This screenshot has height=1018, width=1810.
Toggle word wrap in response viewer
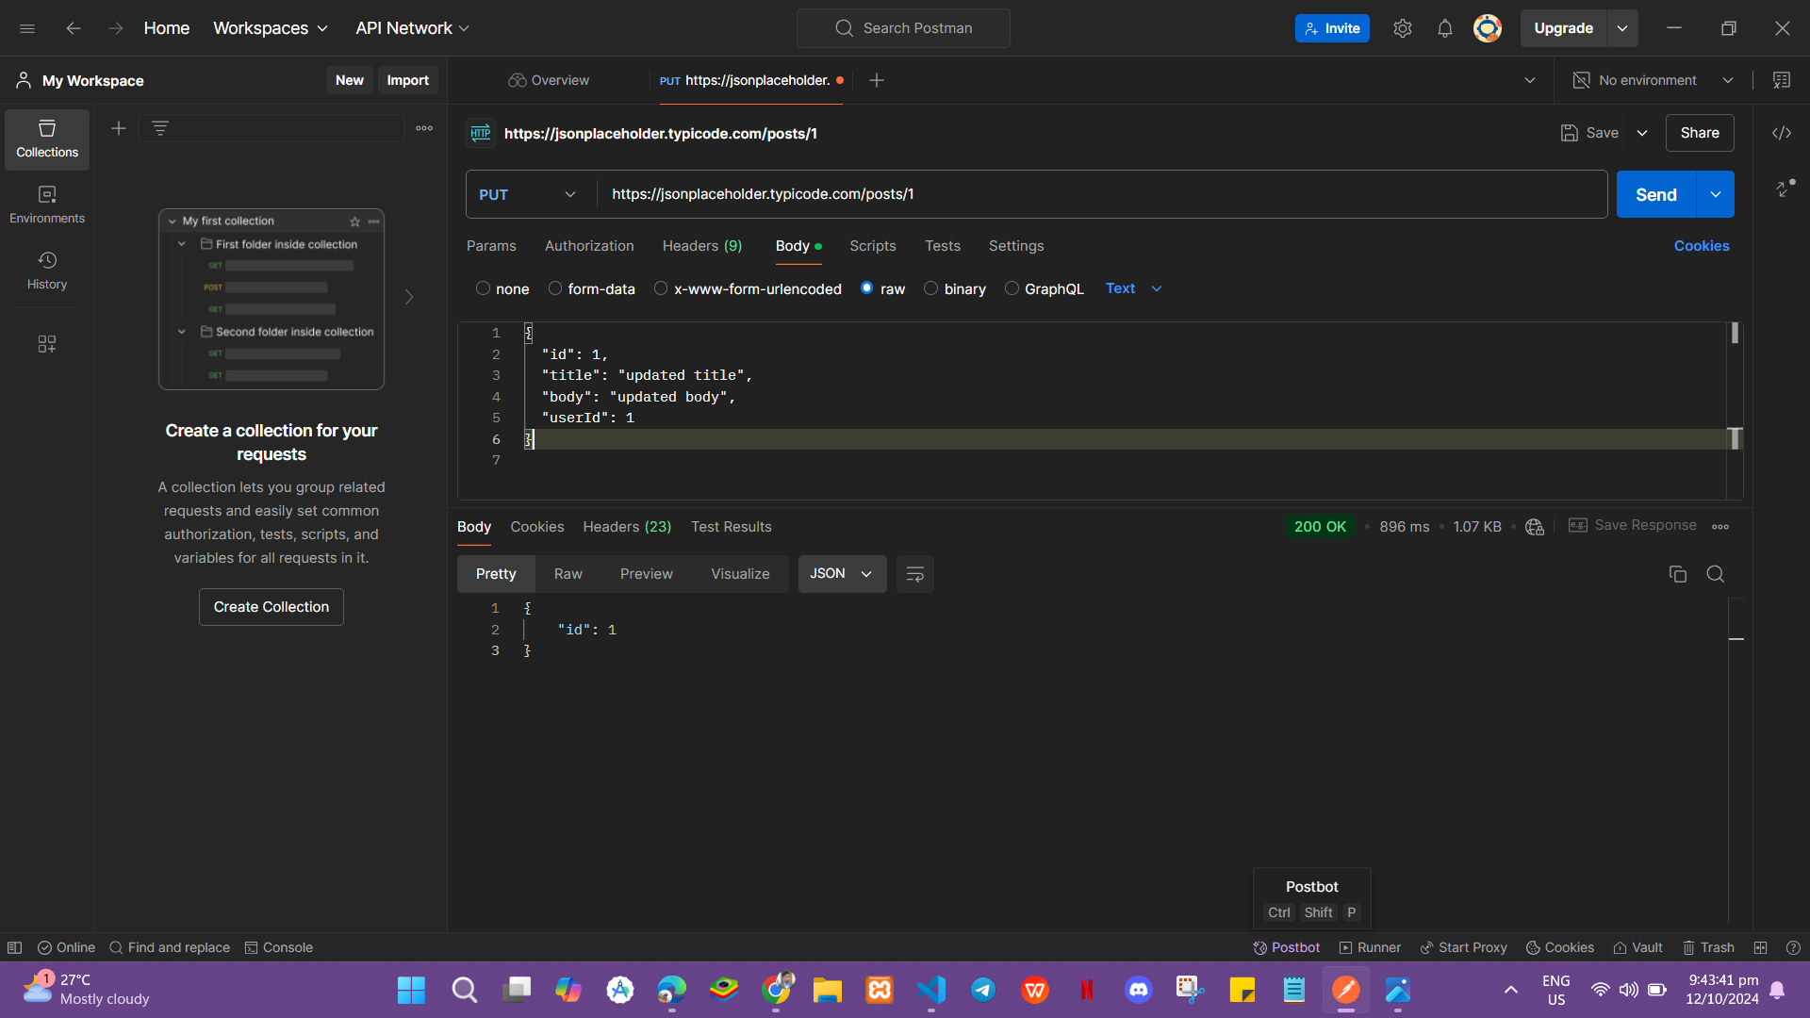point(914,574)
